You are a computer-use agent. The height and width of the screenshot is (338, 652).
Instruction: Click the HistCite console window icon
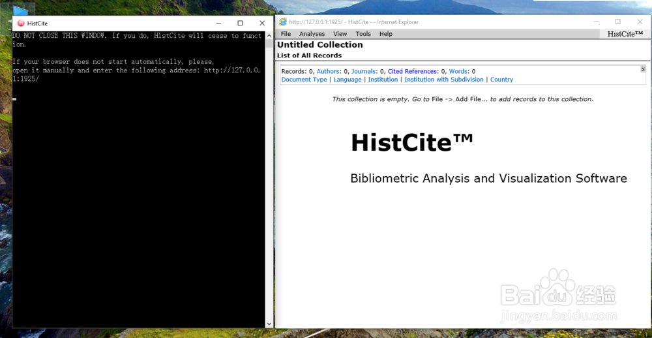(21, 23)
